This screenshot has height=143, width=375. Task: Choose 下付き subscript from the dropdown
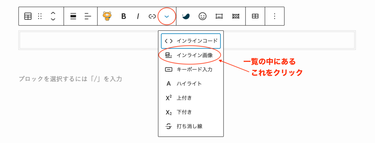[191, 112]
